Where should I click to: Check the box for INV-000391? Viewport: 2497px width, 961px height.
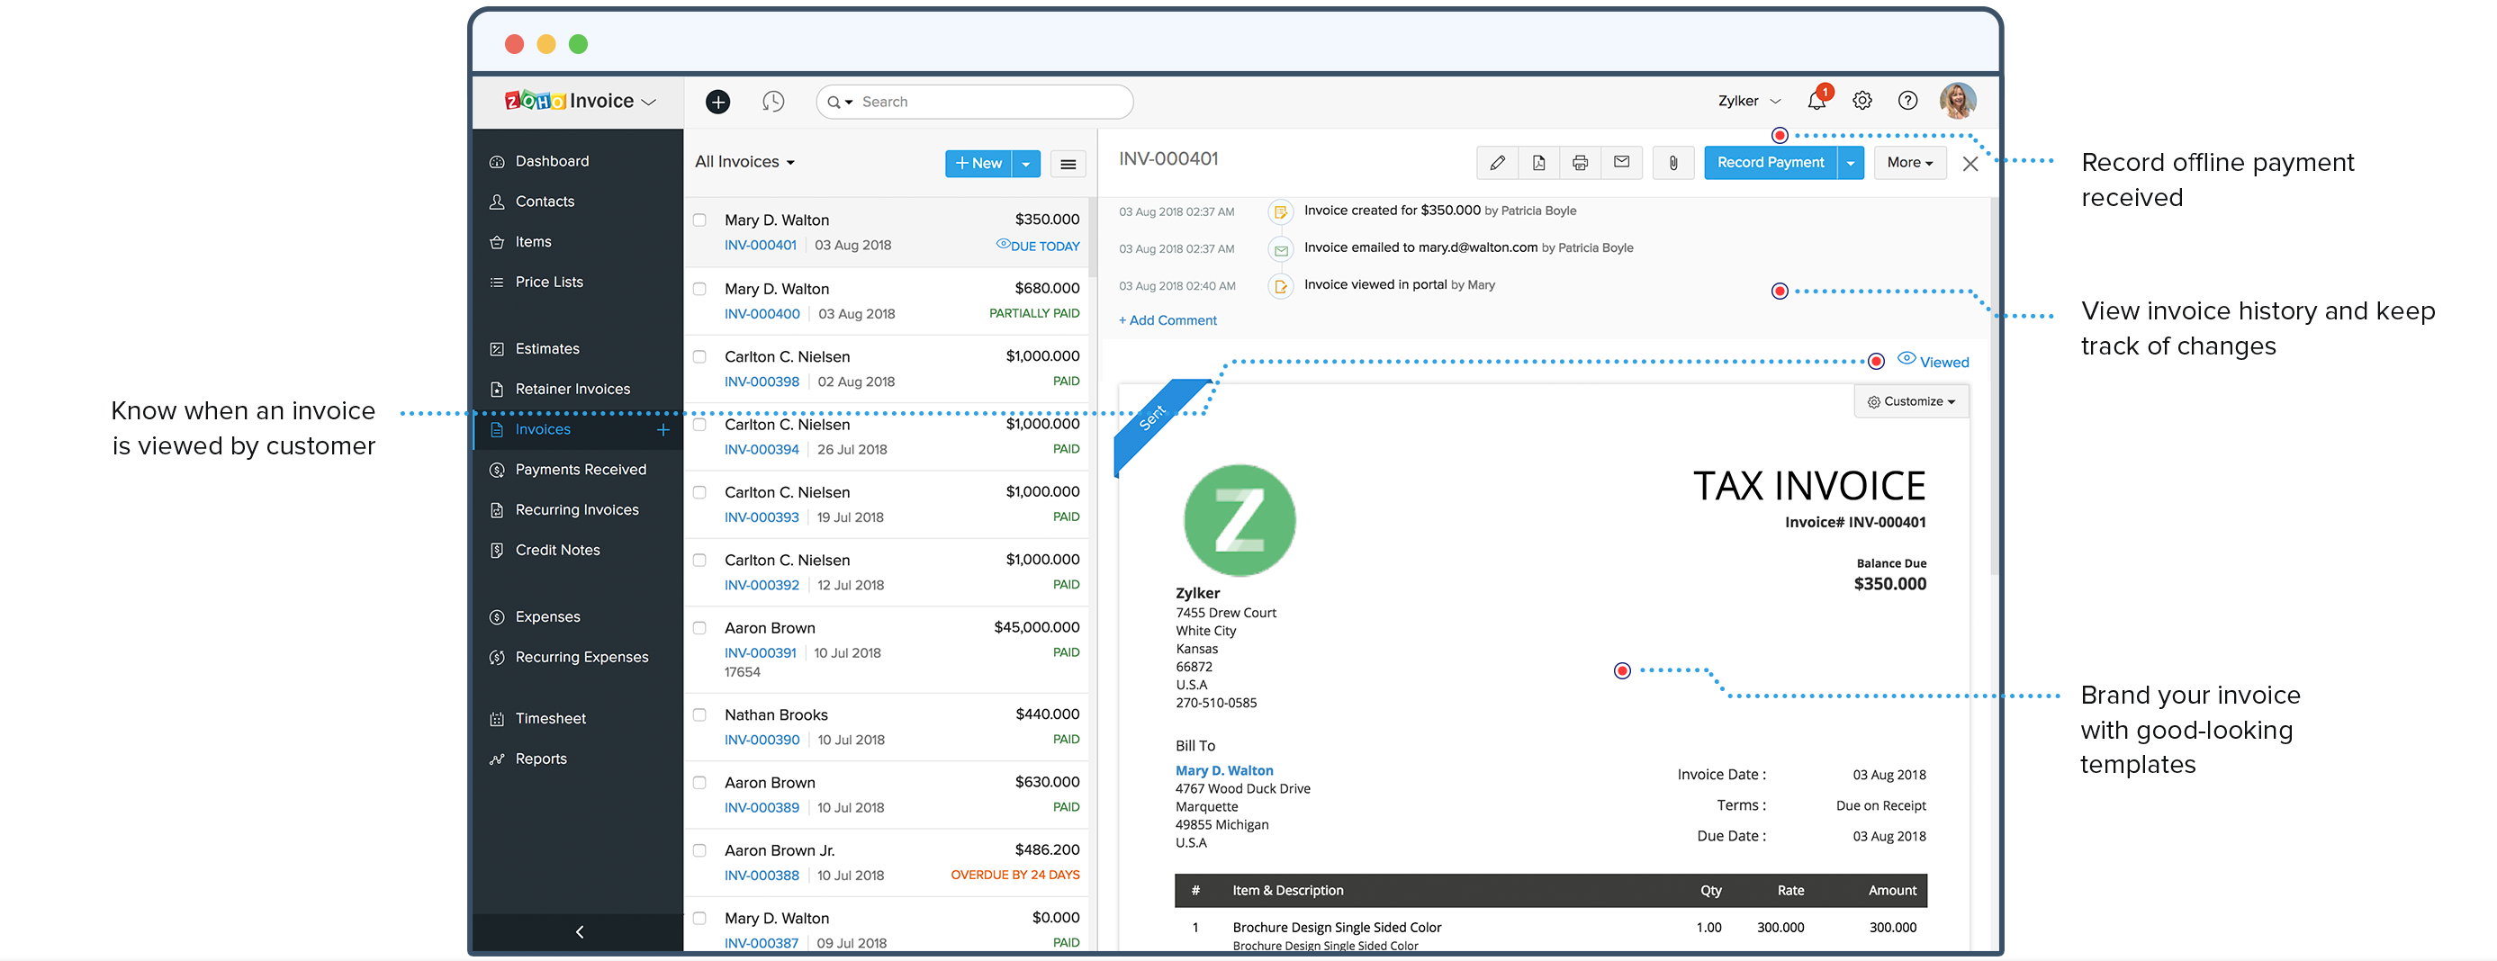[699, 628]
